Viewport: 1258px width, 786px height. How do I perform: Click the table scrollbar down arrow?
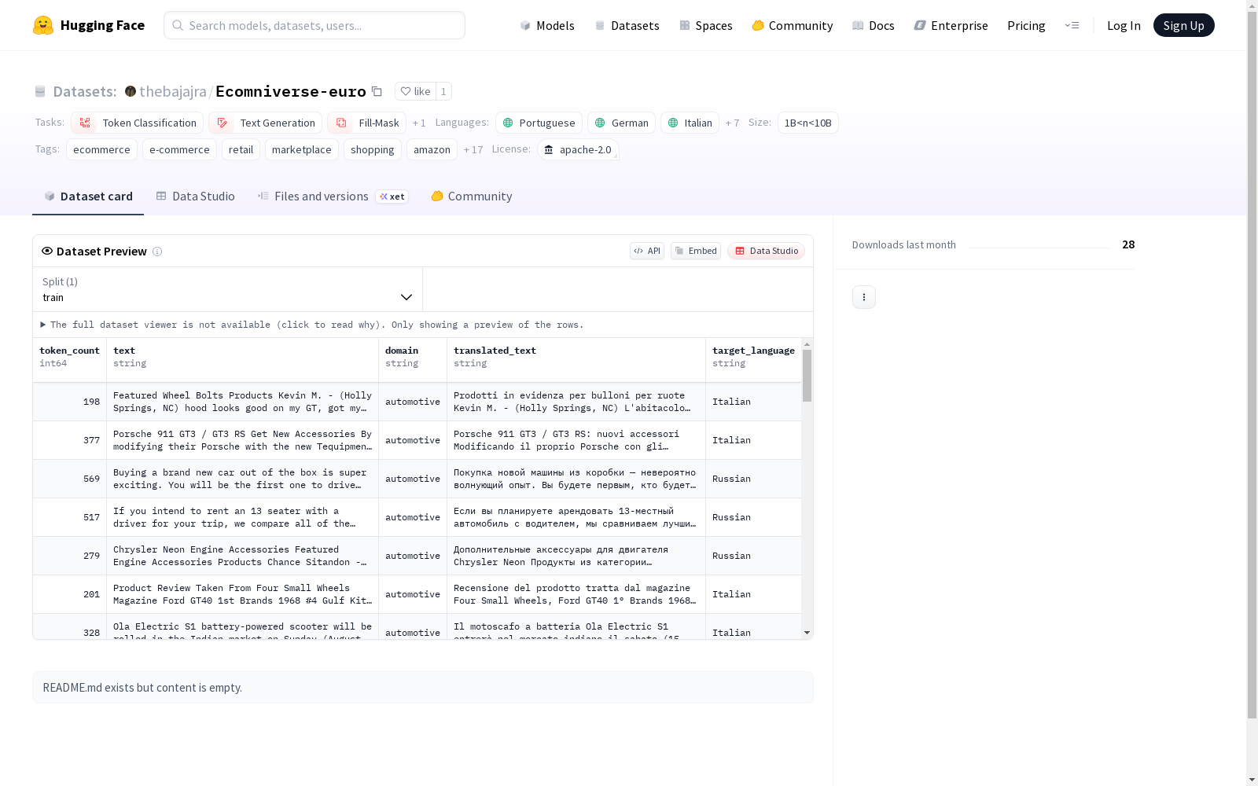coord(807,633)
